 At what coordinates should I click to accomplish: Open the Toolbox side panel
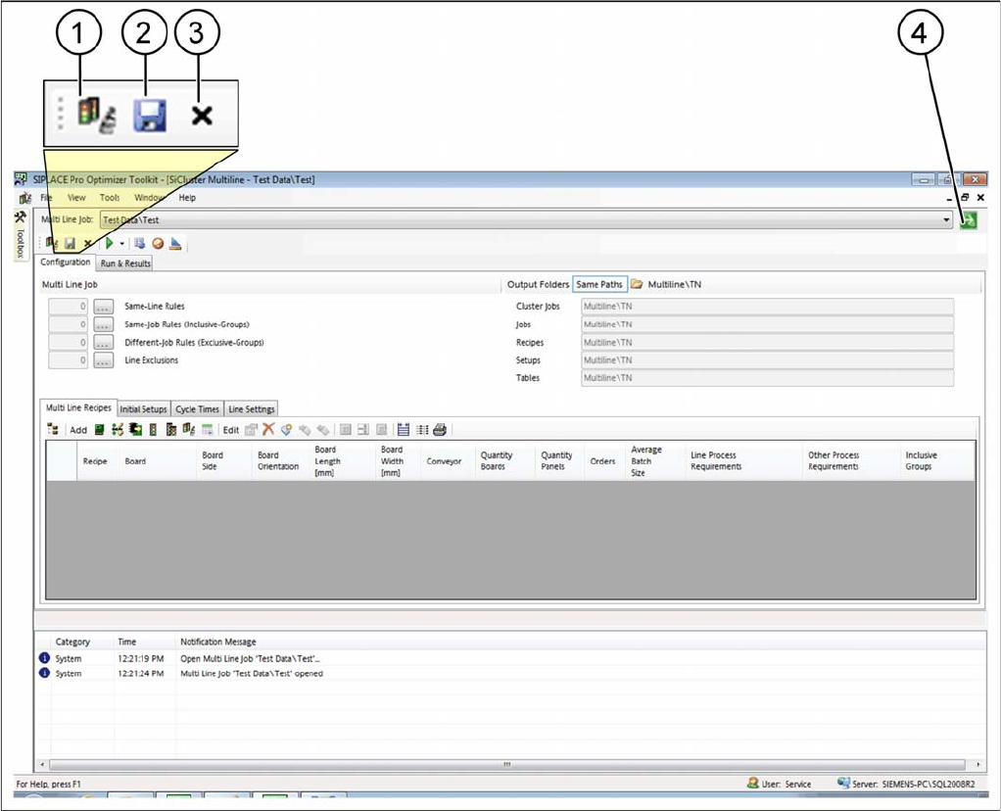click(x=20, y=239)
